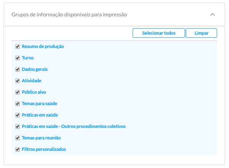
Task: Click the Dados gerais label
Action: tap(35, 69)
